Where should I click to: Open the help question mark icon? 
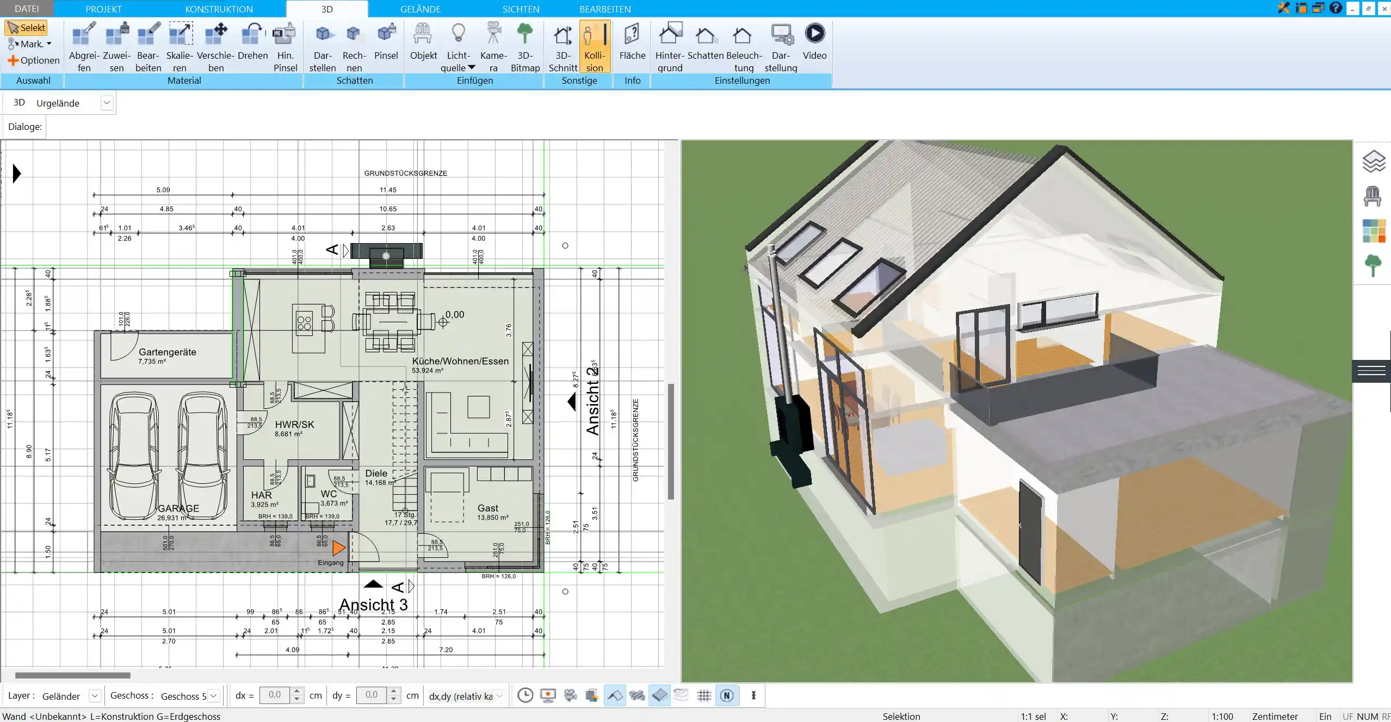(1336, 8)
